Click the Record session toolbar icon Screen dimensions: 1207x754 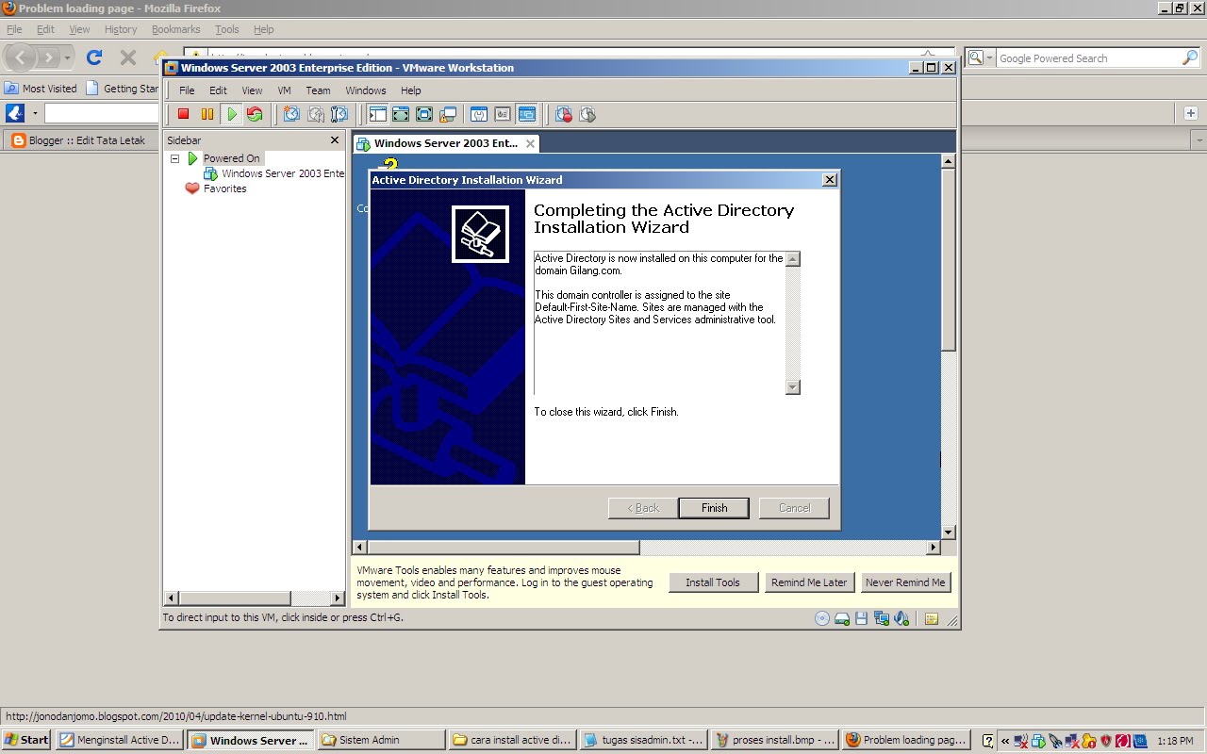coord(564,114)
